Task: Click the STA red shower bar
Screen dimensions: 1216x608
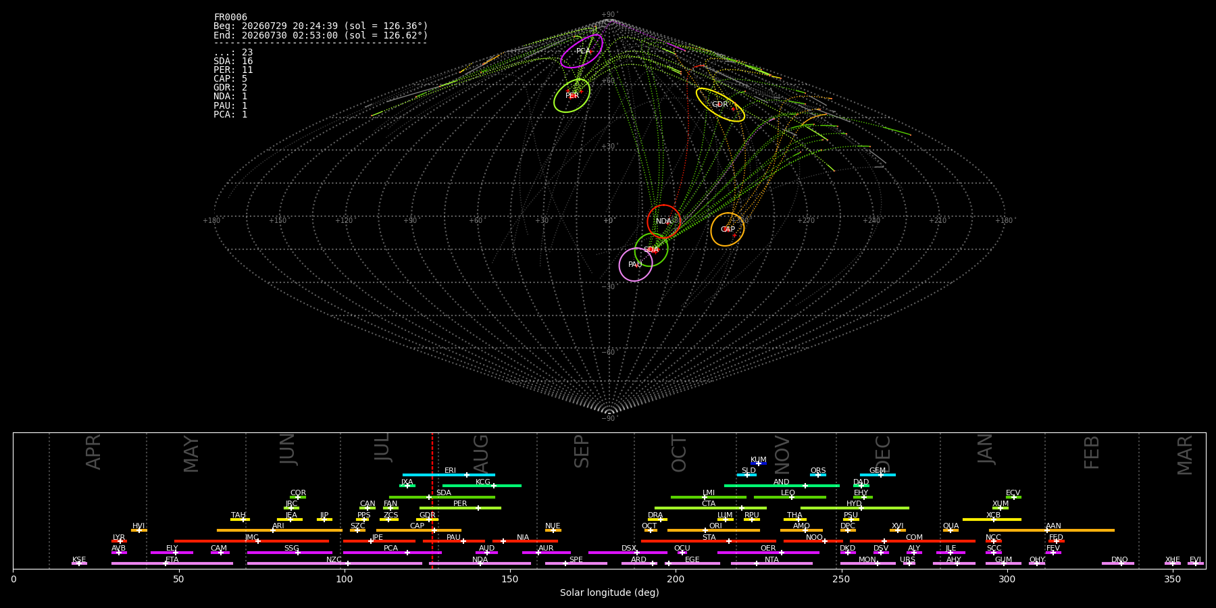Action: coord(709,541)
